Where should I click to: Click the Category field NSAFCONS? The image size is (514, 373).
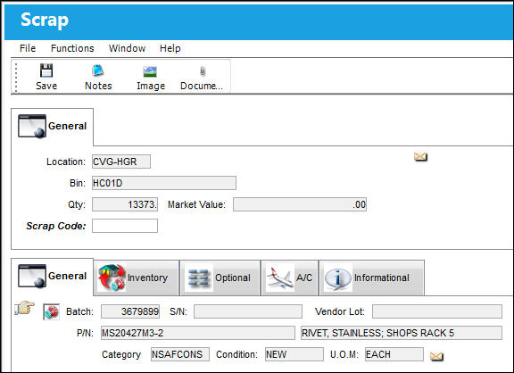tap(180, 354)
